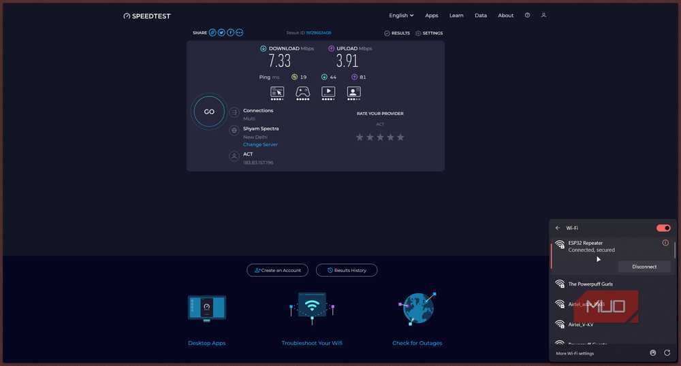Open the Data menu

pos(481,15)
